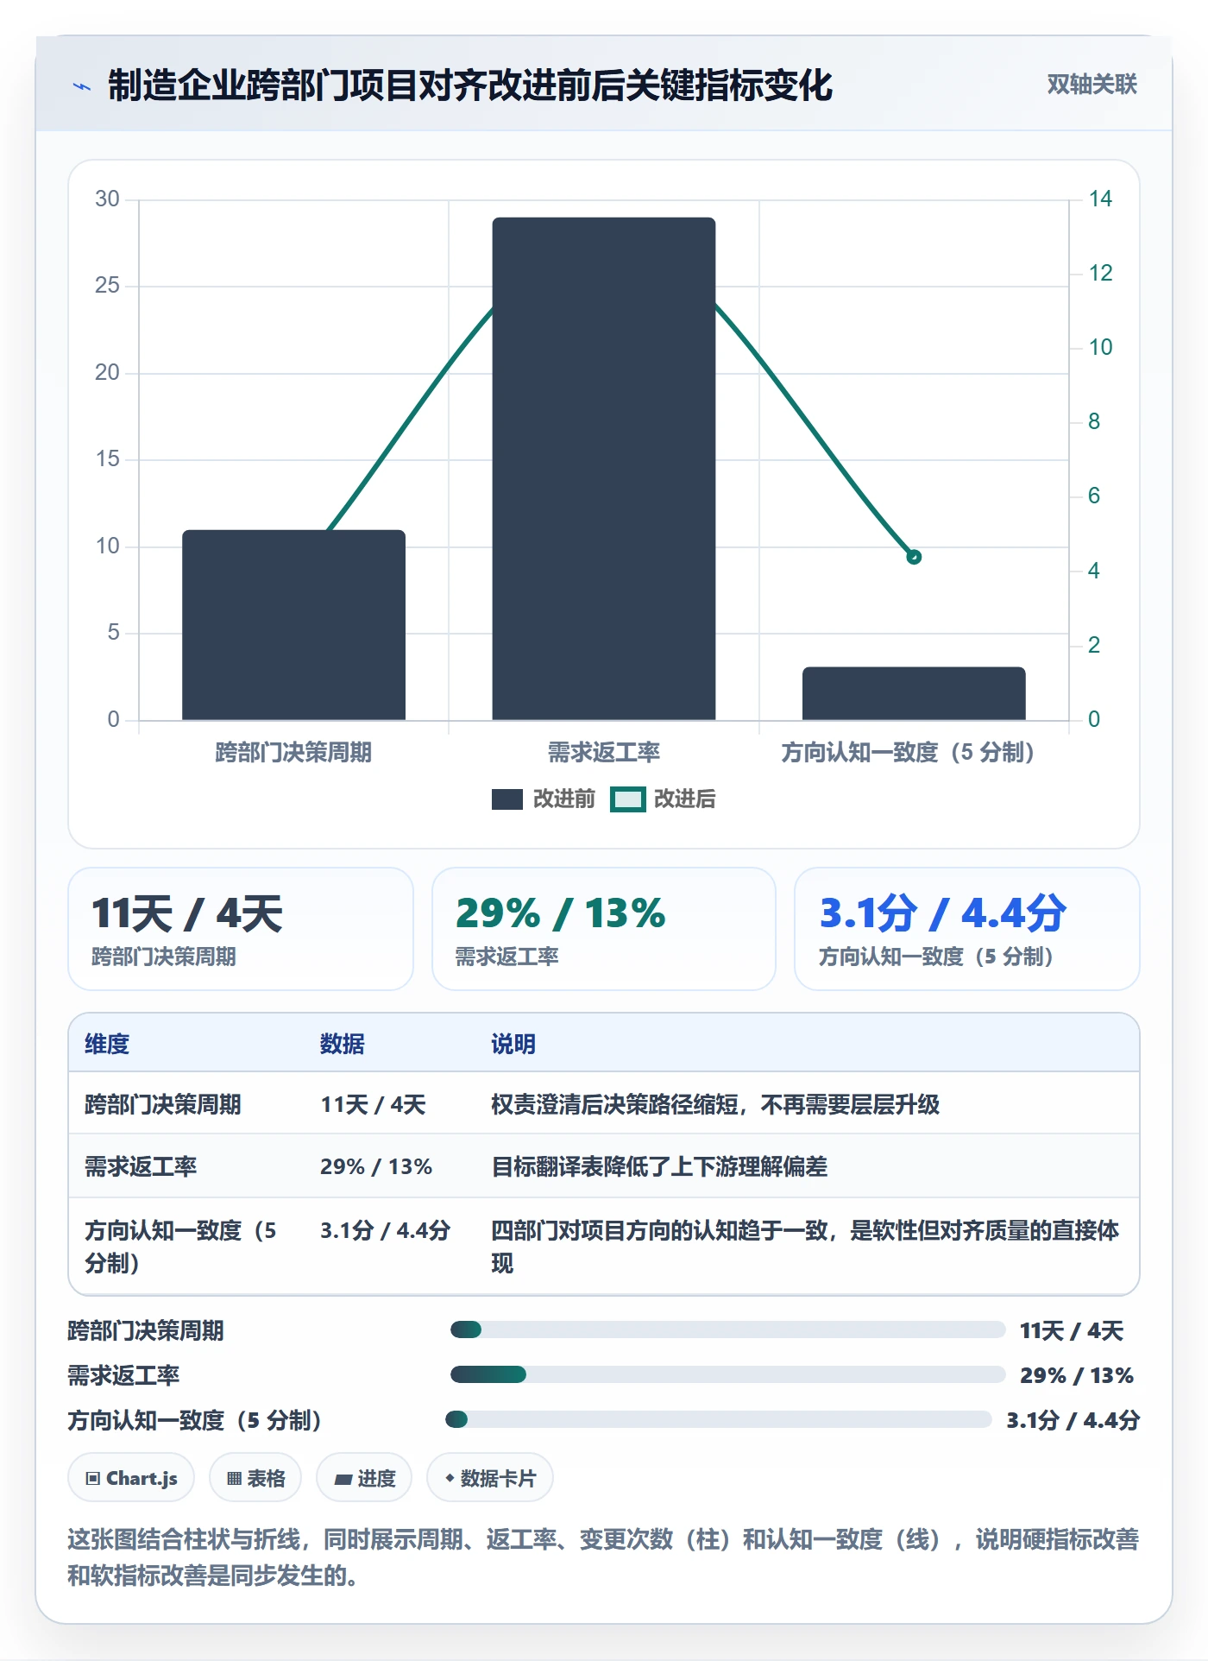Click the 说明 column header

(x=513, y=1044)
